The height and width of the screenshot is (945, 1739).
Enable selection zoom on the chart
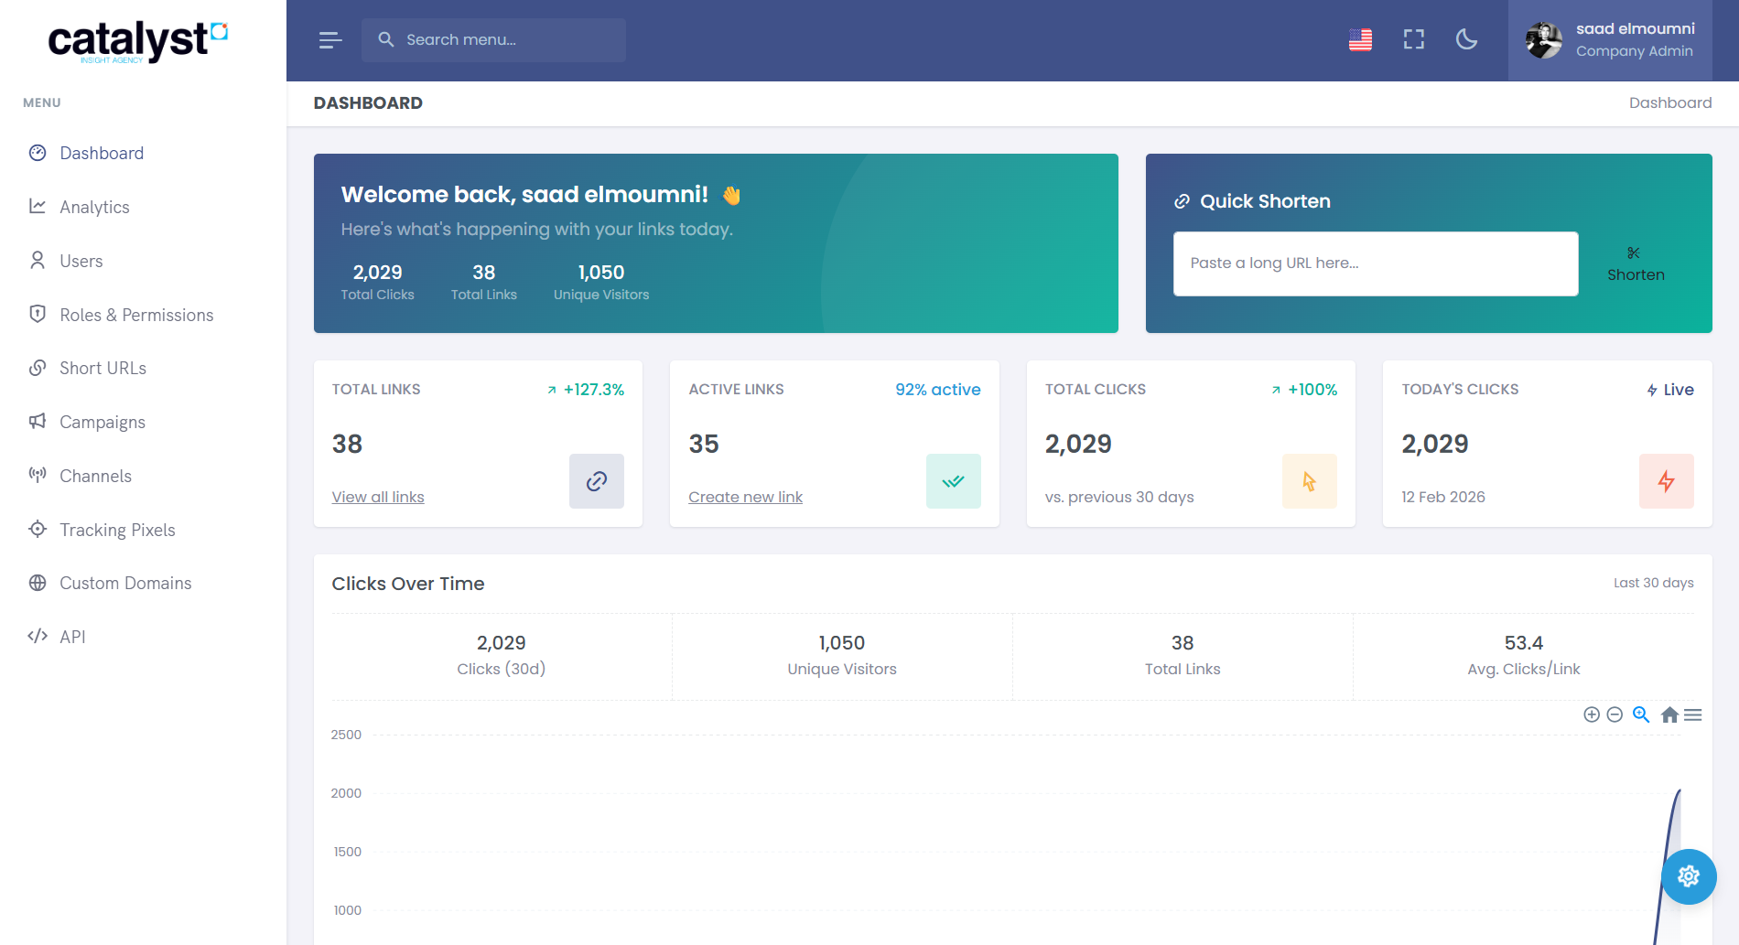pos(1640,714)
